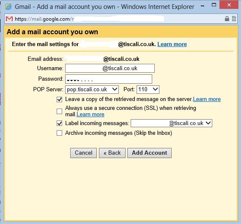Enable Always use secure connection SSL
Image resolution: width=241 pixels, height=224 pixels.
59,112
